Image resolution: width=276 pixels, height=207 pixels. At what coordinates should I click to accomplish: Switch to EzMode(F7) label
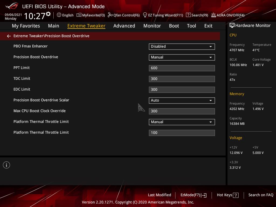point(191,195)
